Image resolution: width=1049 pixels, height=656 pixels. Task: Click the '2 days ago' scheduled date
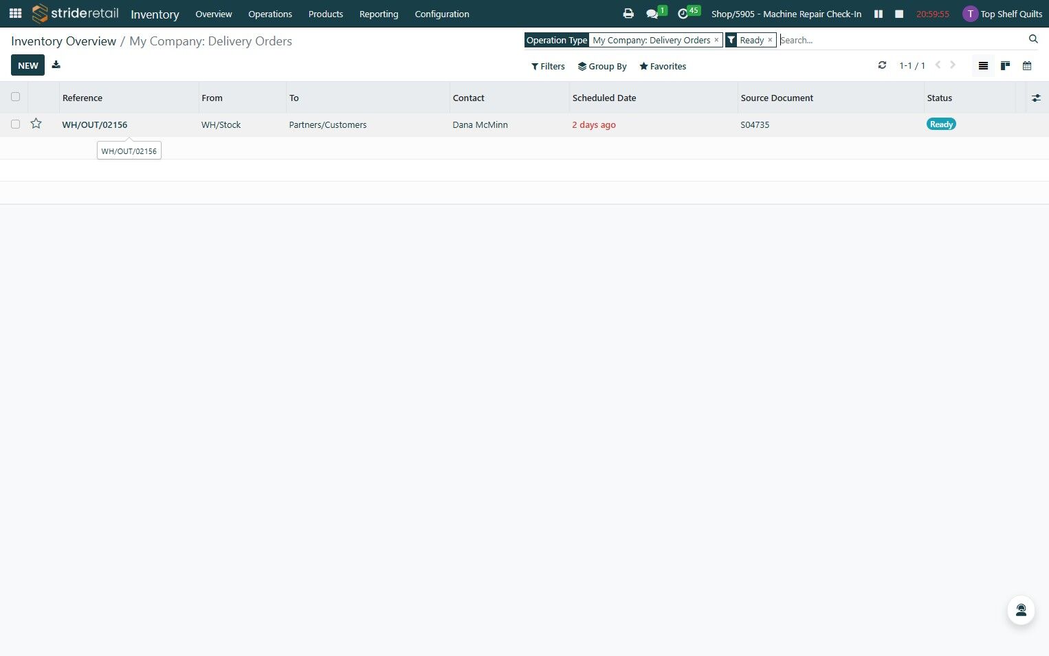click(x=594, y=124)
